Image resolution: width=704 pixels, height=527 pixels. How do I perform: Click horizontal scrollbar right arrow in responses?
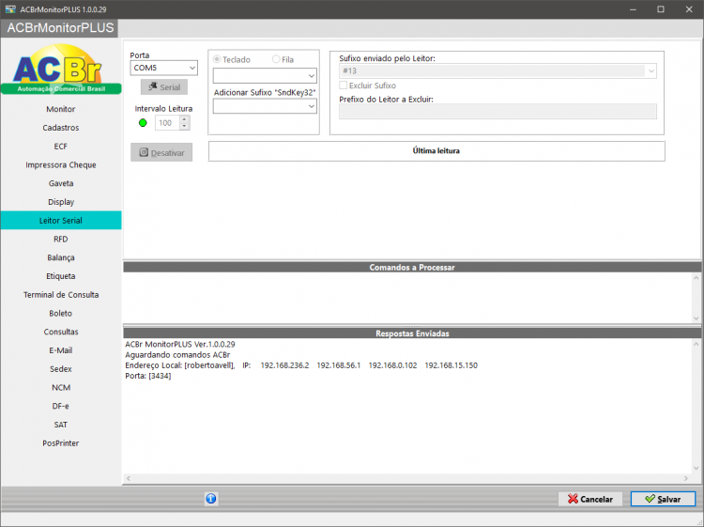point(685,478)
